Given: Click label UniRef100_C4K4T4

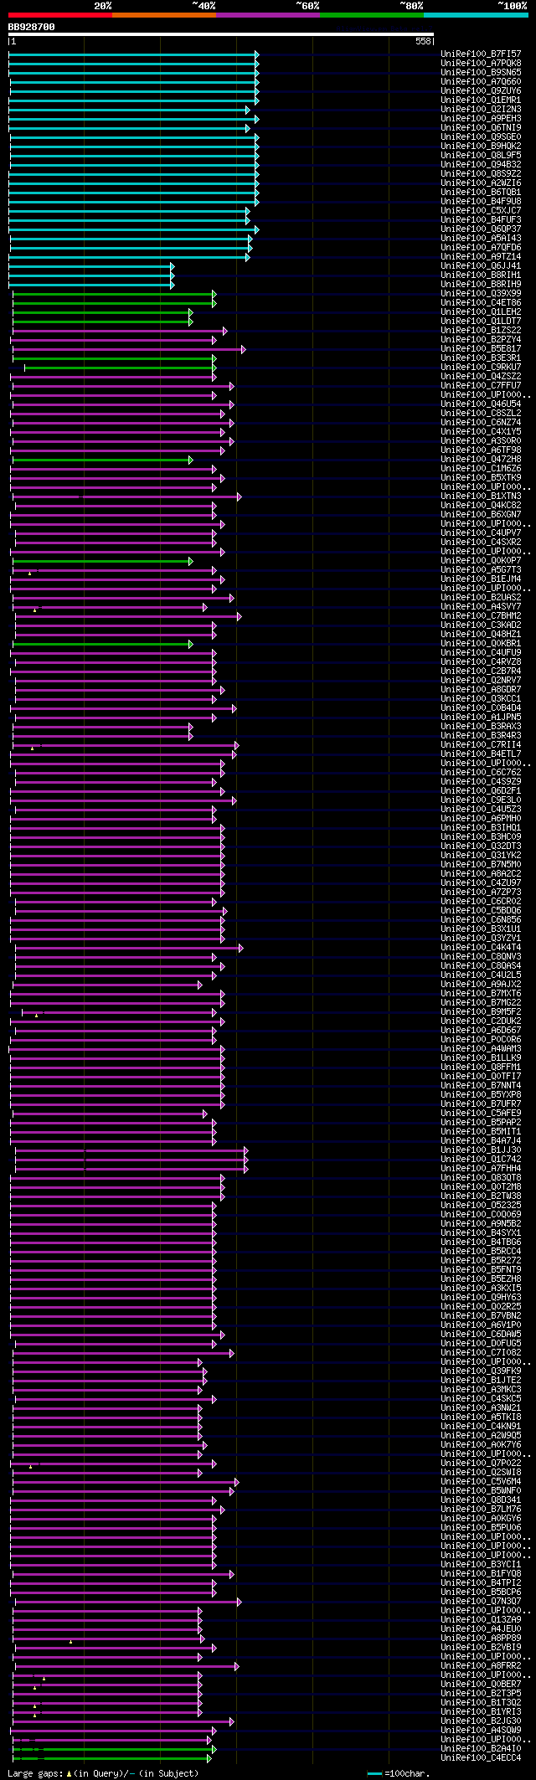Looking at the screenshot, I should click(x=481, y=947).
